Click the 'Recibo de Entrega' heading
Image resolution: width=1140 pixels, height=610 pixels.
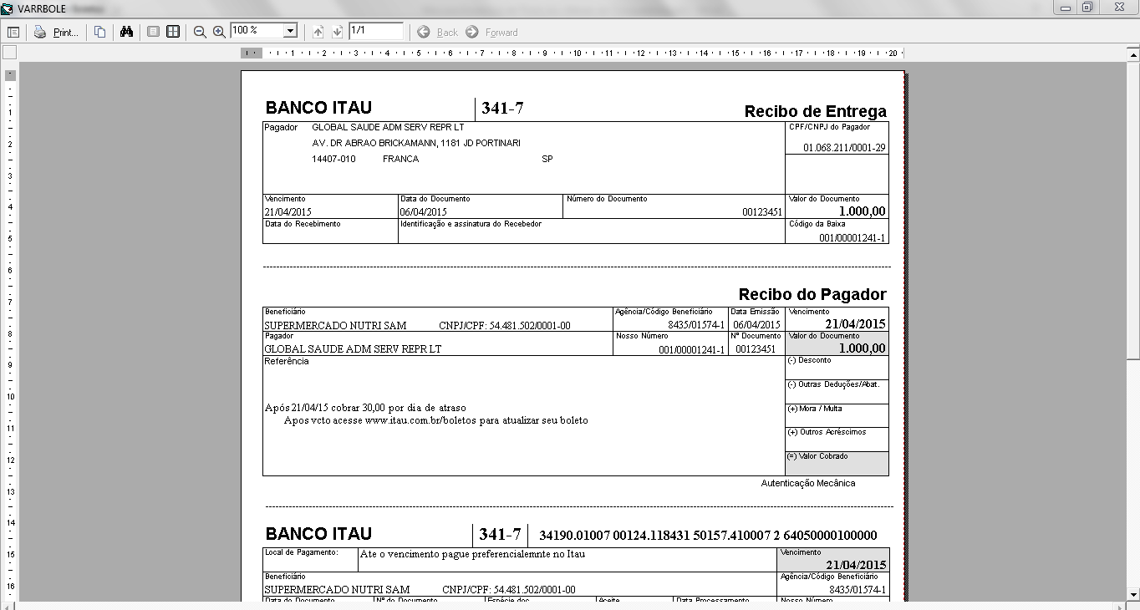coord(815,112)
